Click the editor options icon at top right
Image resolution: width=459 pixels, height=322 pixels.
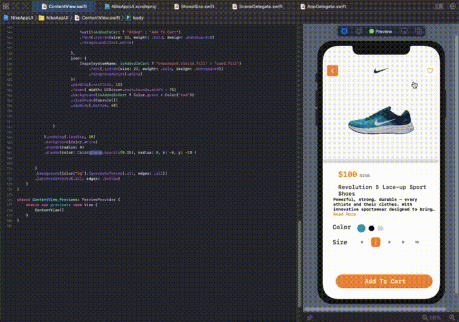(439, 6)
